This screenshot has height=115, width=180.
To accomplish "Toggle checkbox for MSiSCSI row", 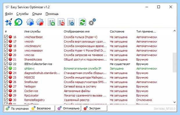I will coord(6,77).
